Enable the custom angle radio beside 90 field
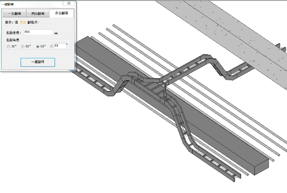 click(x=52, y=46)
